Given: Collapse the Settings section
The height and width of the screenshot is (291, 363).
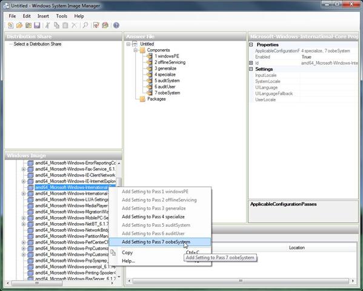Looking at the screenshot, I should tap(251, 69).
